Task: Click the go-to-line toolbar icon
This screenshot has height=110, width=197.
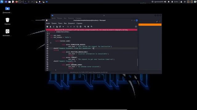Action: coord(91,27)
